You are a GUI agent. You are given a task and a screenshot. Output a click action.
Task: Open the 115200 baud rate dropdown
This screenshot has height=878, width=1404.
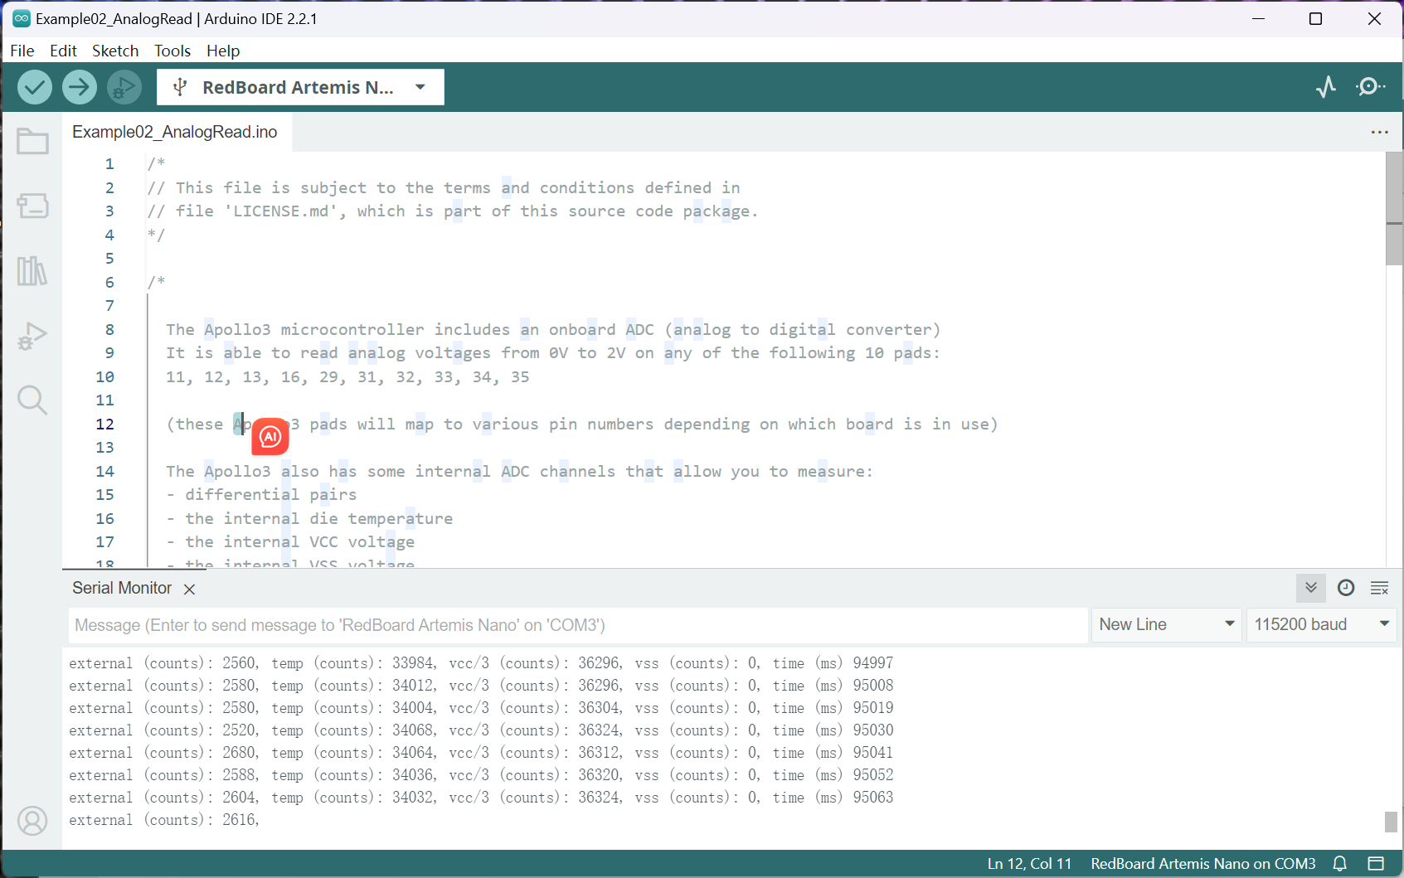click(x=1321, y=624)
